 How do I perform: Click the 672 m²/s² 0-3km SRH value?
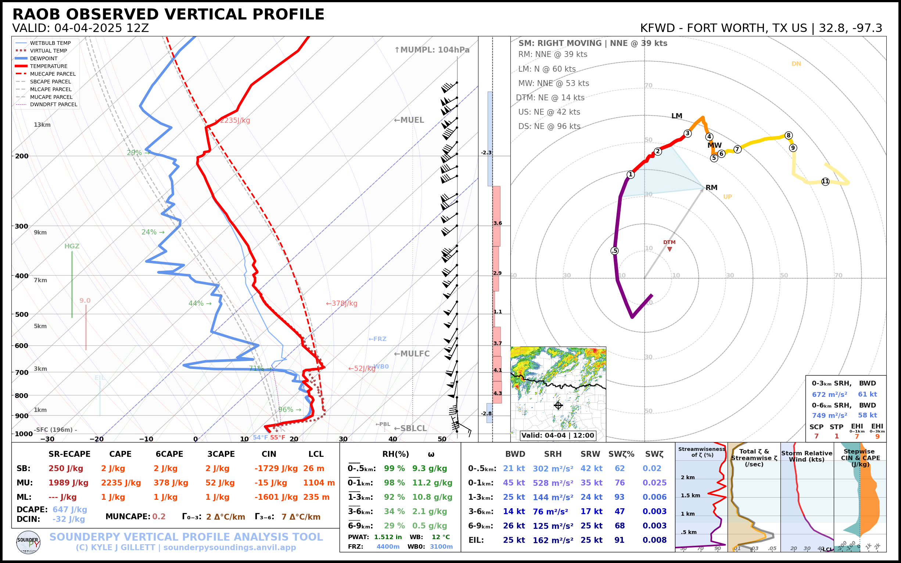click(x=829, y=394)
